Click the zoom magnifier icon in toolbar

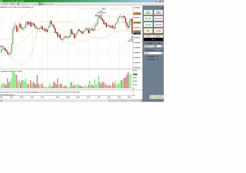pyautogui.click(x=33, y=4)
